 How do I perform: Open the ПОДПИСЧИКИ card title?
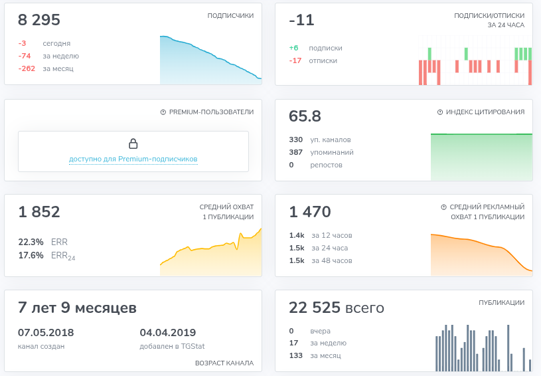click(x=230, y=16)
